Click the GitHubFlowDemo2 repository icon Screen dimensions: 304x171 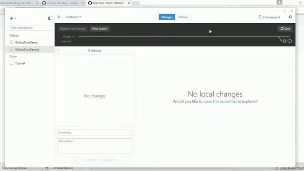(x=11, y=49)
